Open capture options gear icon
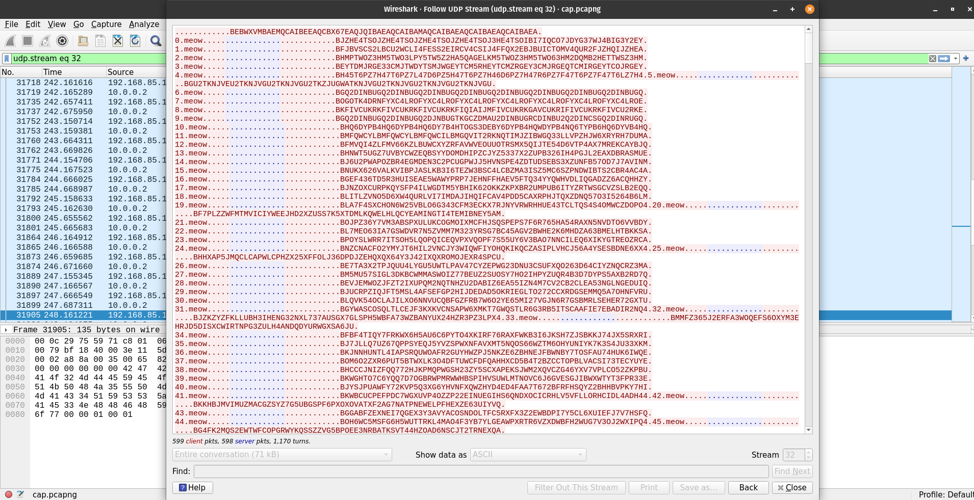 tap(62, 41)
